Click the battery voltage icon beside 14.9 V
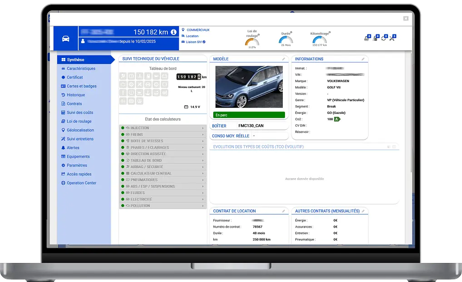462x282 pixels. click(186, 107)
